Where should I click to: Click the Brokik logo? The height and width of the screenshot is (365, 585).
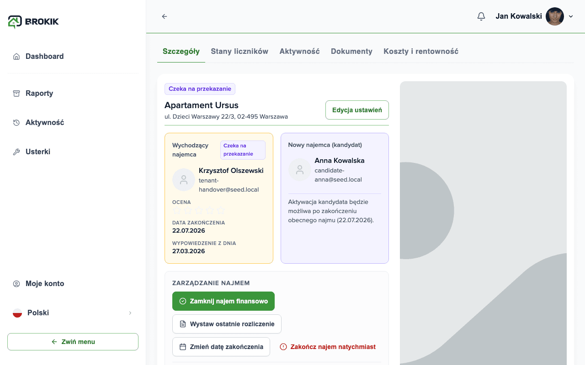click(33, 21)
